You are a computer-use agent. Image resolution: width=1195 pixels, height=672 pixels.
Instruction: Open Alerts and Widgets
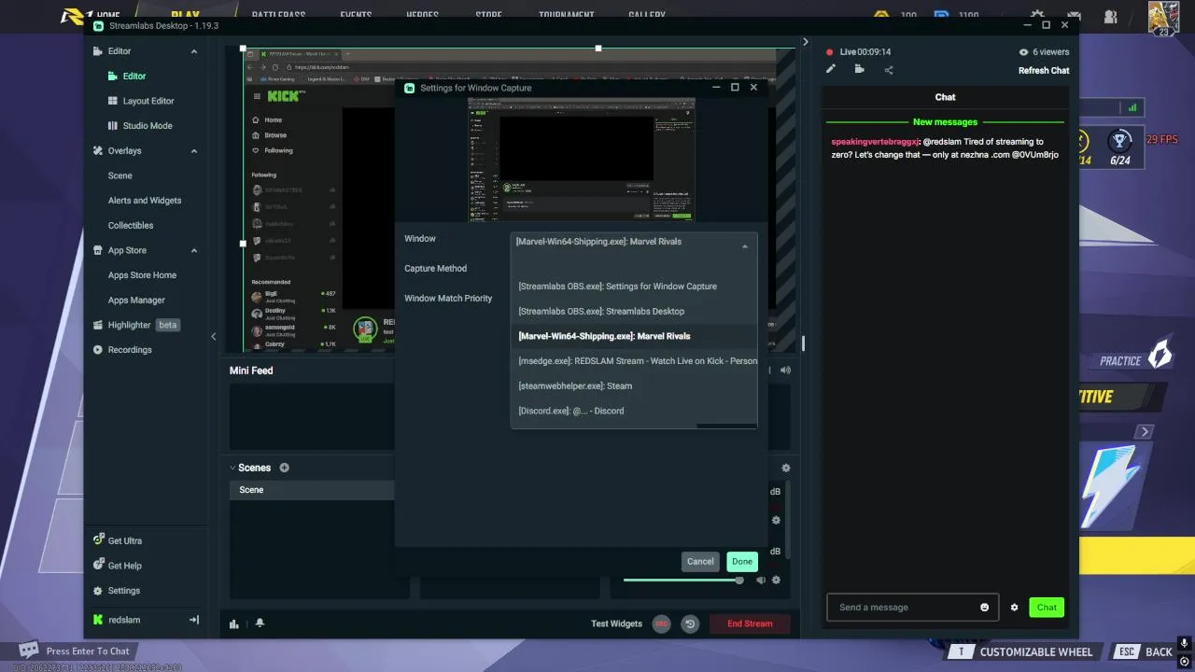tap(145, 201)
